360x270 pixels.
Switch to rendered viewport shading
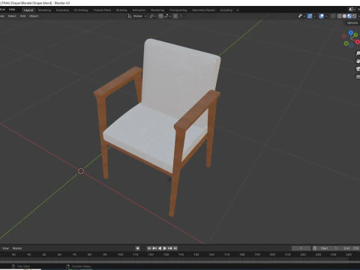click(x=354, y=16)
